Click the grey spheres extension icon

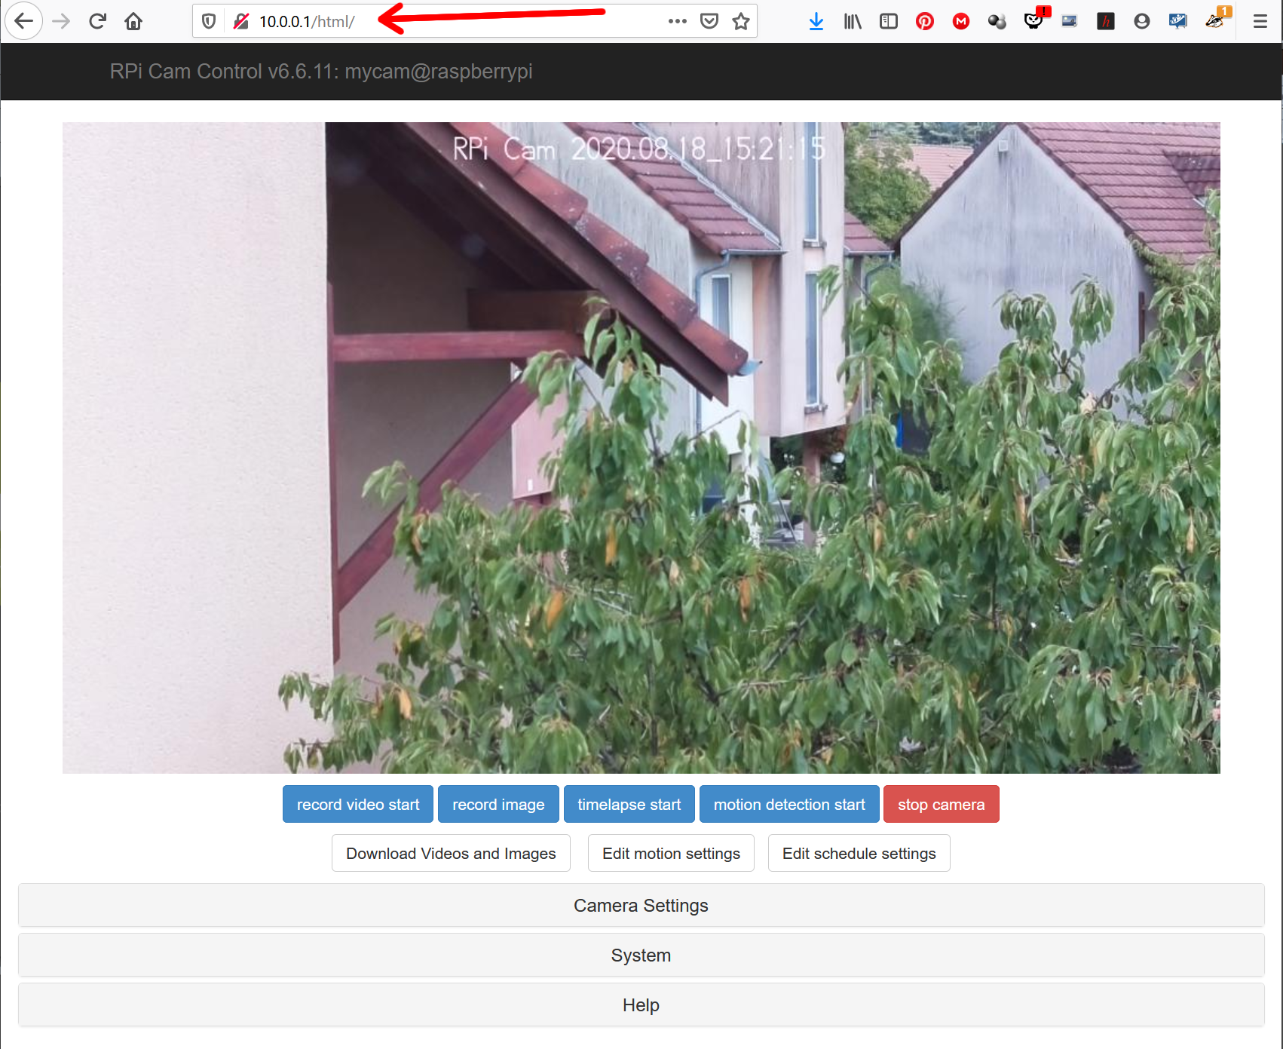tap(997, 21)
